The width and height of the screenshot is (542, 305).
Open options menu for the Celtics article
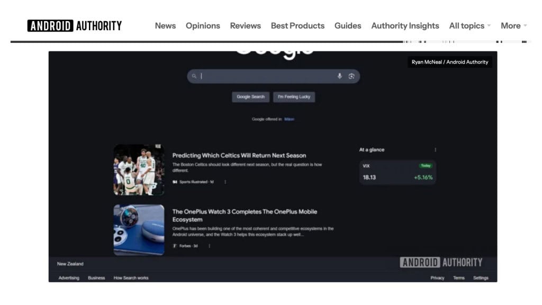(x=225, y=182)
